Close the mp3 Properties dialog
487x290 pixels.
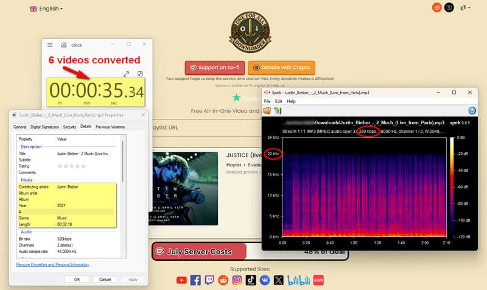(143, 115)
